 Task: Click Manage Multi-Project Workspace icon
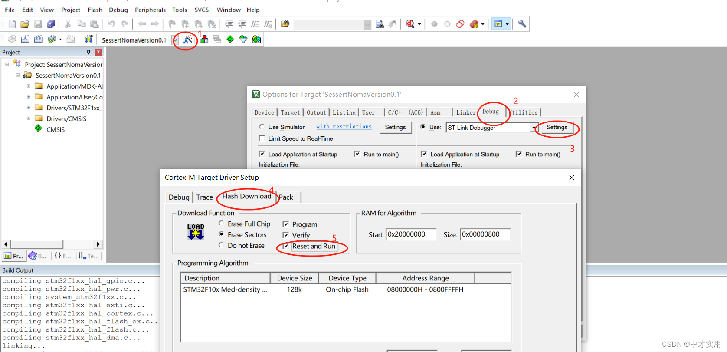click(217, 39)
